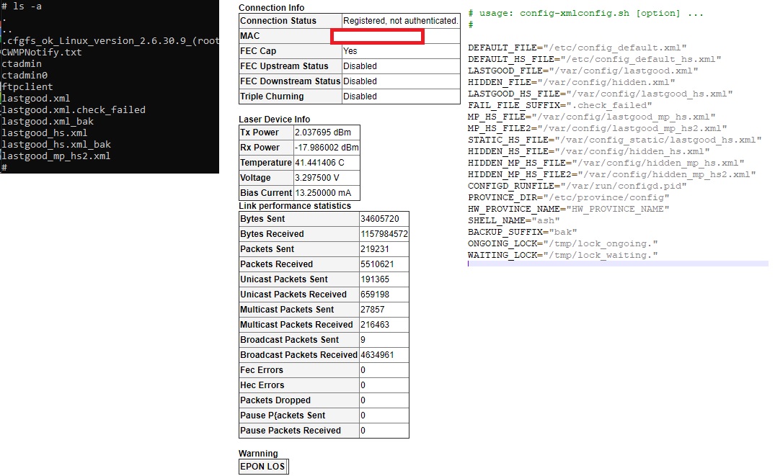Click the redacted MAC address field
The height and width of the screenshot is (476, 775).
377,36
